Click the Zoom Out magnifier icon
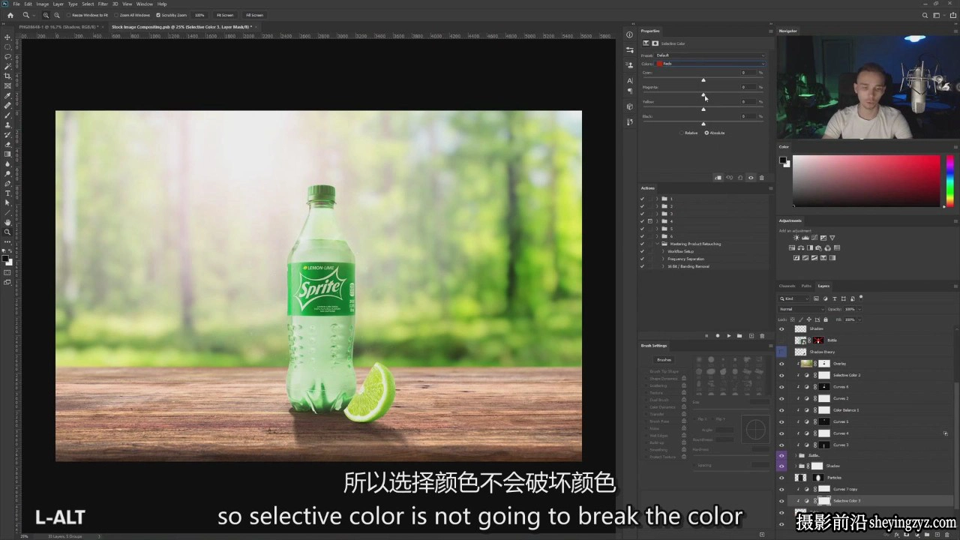960x540 pixels. (x=56, y=15)
